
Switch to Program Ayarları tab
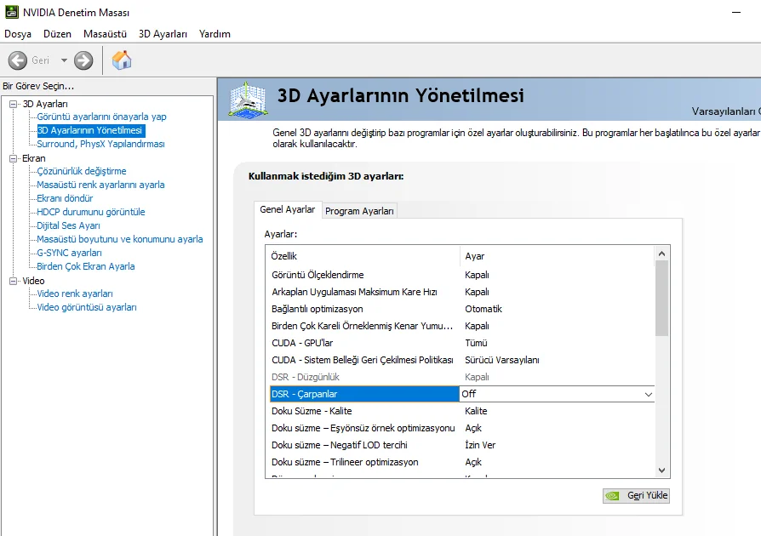359,211
